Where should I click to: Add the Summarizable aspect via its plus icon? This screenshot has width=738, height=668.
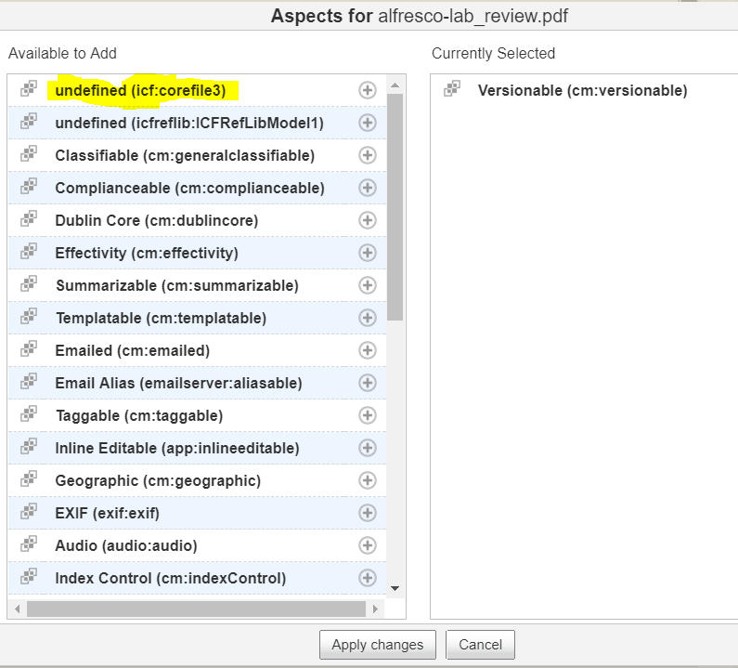(367, 285)
